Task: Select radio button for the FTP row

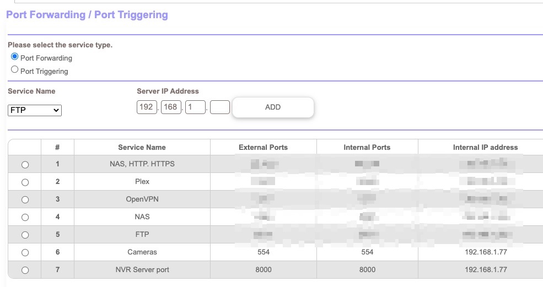Action: click(x=25, y=235)
